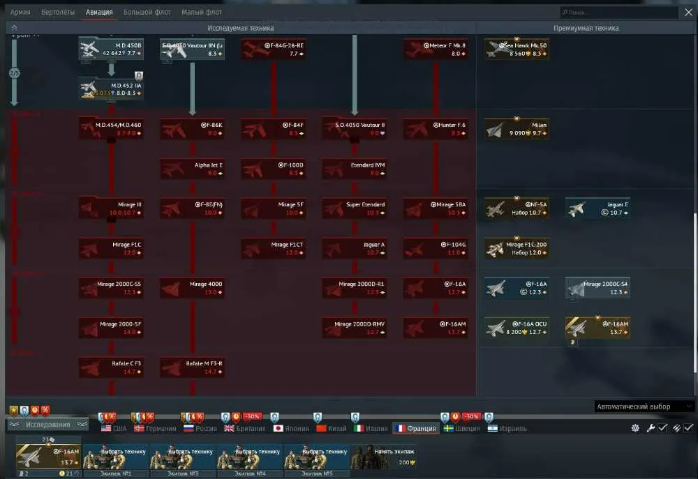The height and width of the screenshot is (479, 698).
Task: Select the F-16AM crew slot thumbnail
Action: tap(48, 457)
